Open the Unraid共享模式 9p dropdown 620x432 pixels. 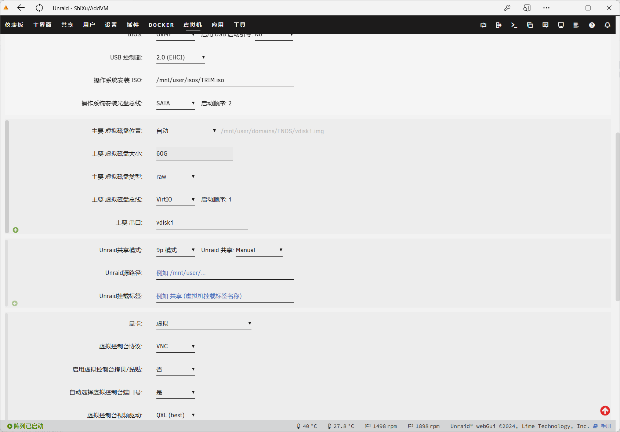coord(175,250)
